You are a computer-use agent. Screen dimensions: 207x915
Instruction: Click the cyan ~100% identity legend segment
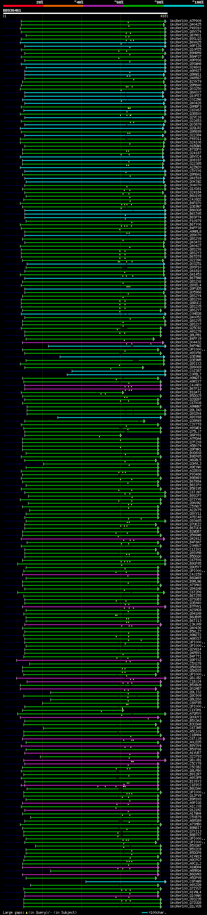coord(184,6)
